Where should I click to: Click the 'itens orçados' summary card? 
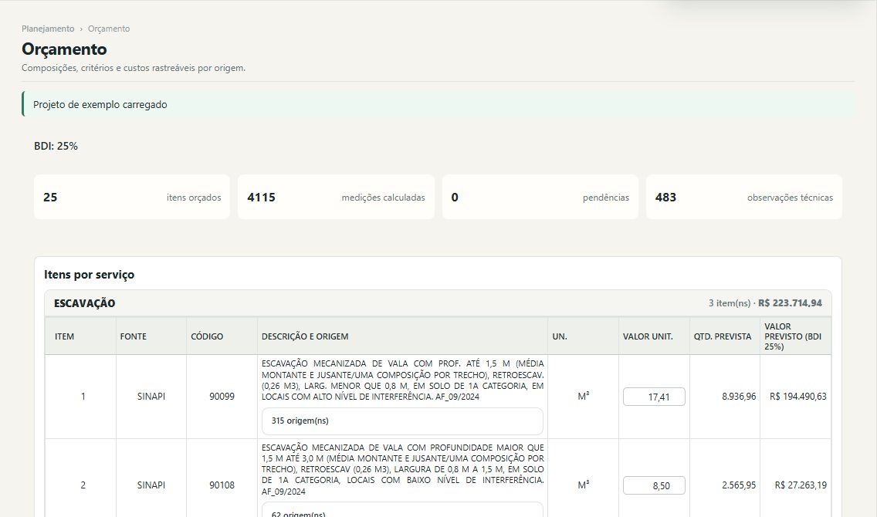132,197
